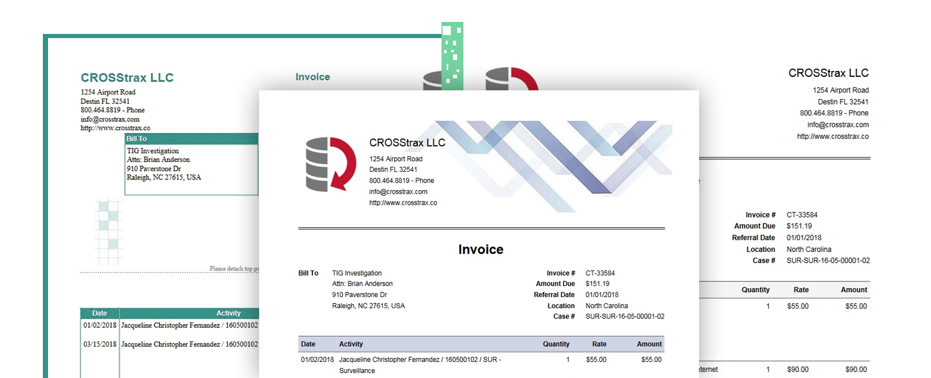Viewport: 931px width, 378px height.
Task: Select 'Attn: Brian Anderson' on the left invoice
Action: 158,160
